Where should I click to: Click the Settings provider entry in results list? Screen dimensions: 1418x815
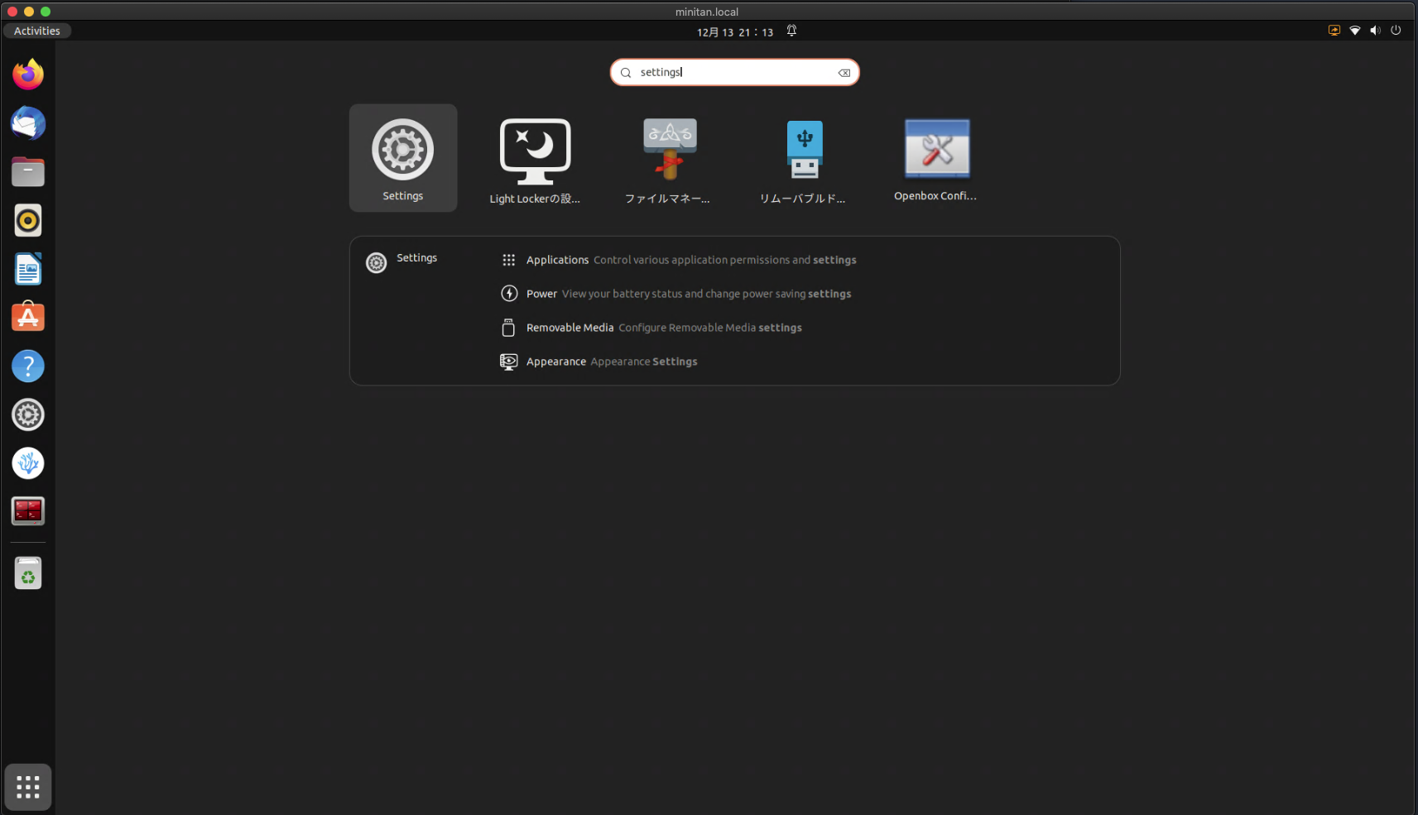click(x=402, y=261)
